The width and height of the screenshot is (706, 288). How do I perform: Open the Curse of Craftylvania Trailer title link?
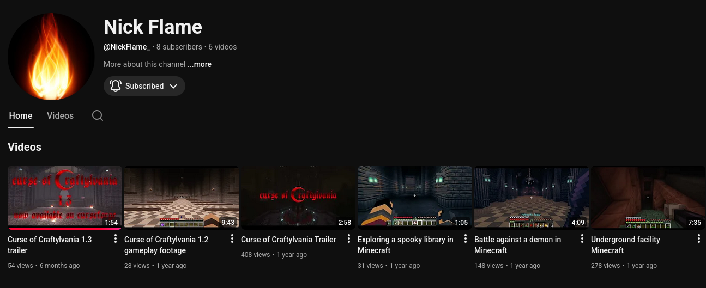coord(288,240)
